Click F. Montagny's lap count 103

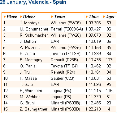[109, 60]
